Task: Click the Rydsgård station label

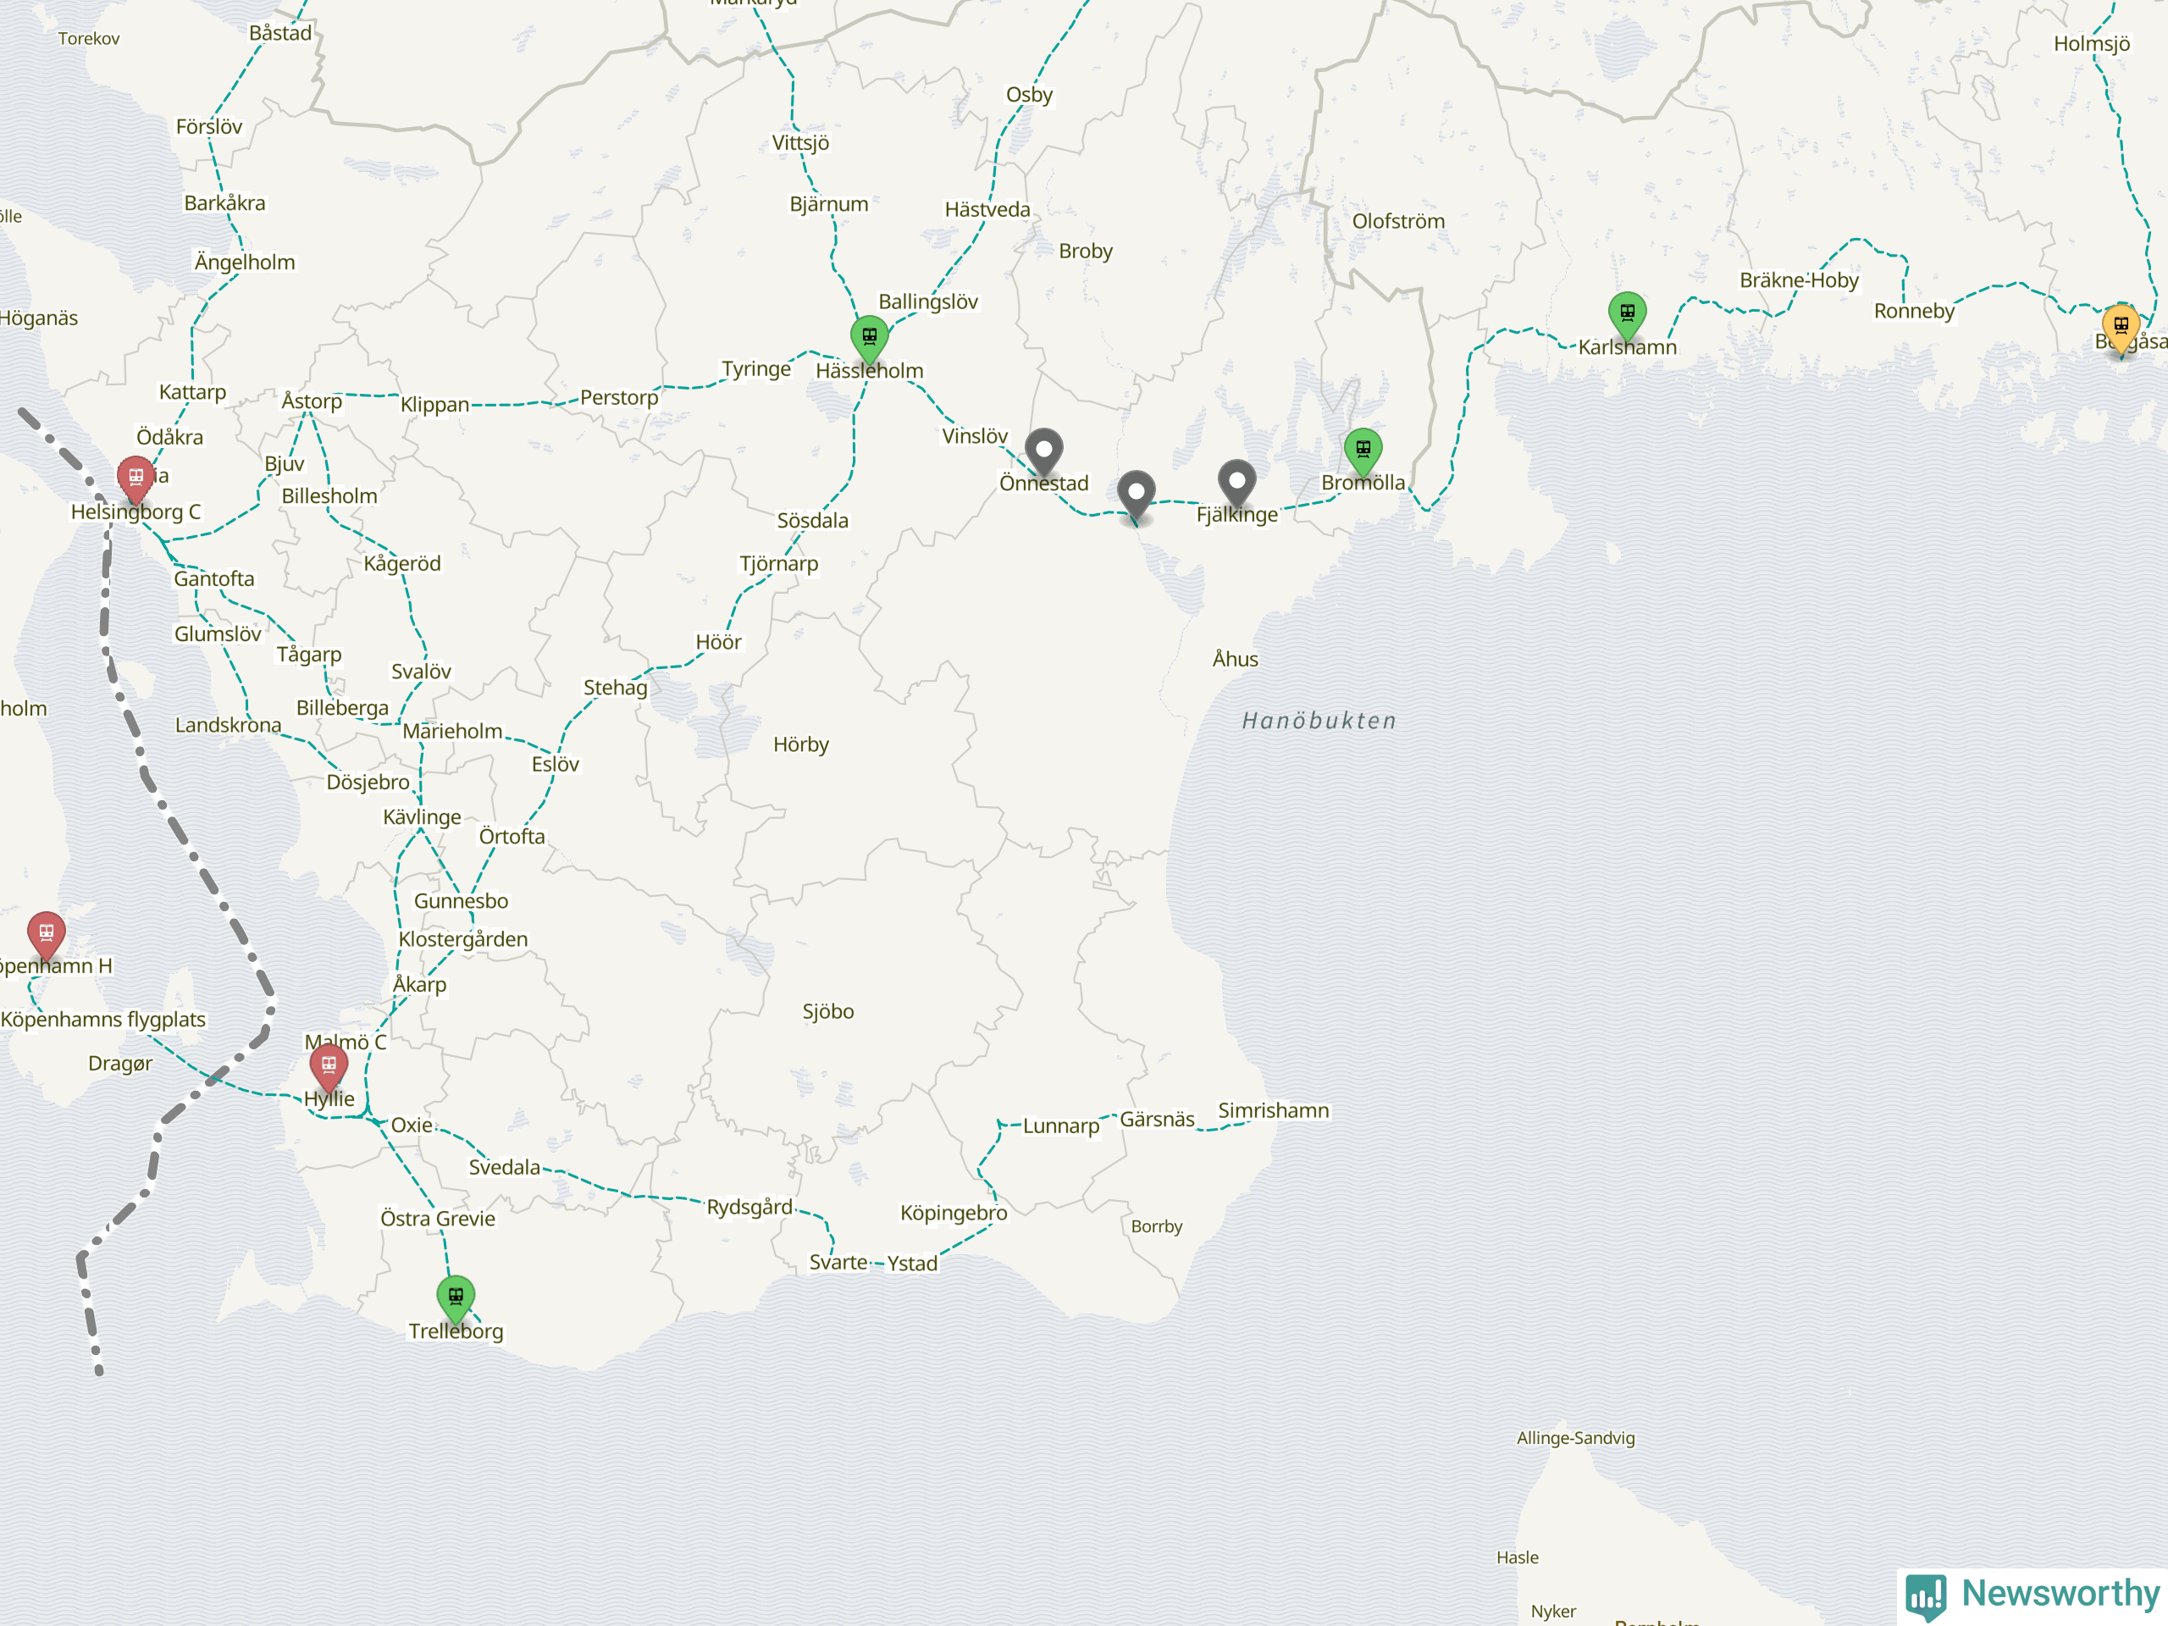Action: pos(749,1208)
